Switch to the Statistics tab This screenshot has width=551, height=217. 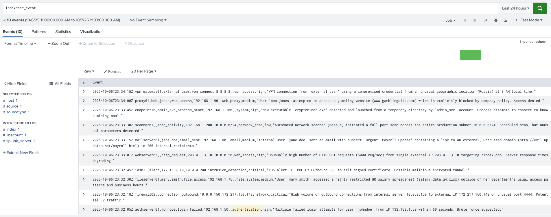click(x=63, y=32)
